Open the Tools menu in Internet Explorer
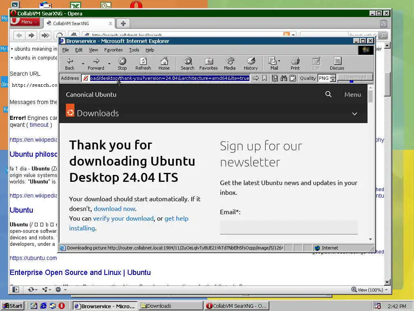This screenshot has width=414, height=311. 134,50
